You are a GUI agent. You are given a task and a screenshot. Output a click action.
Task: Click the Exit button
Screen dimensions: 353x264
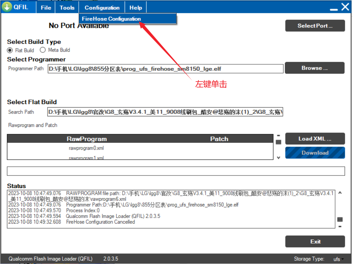click(315, 242)
